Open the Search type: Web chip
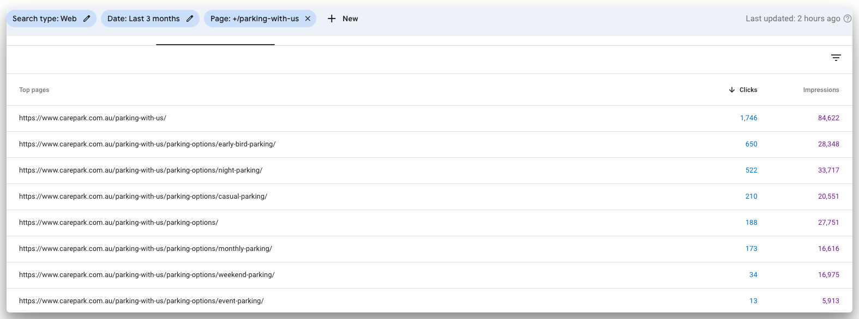 [45, 19]
